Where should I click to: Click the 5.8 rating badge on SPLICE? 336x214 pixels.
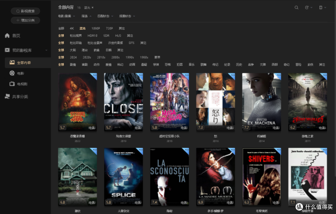point(109,202)
